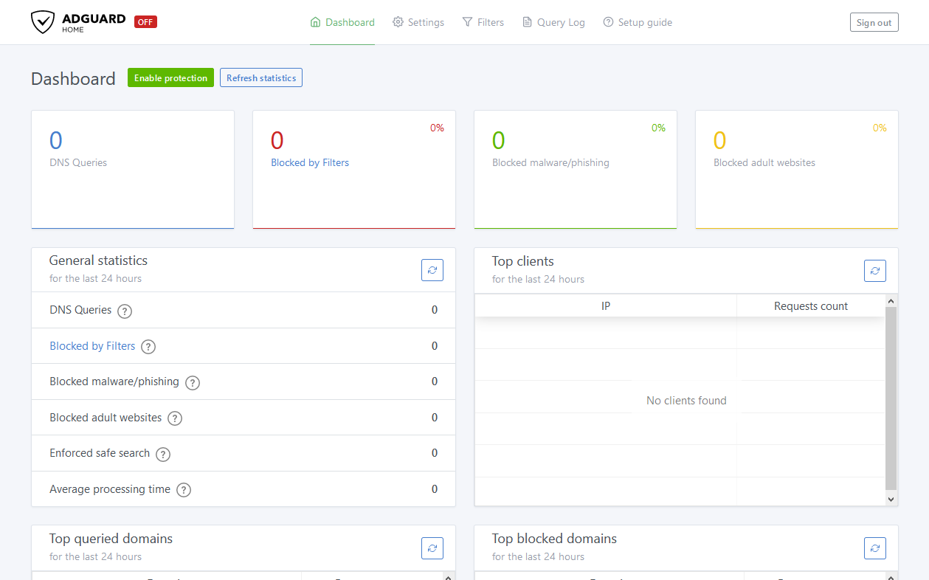This screenshot has width=929, height=580.
Task: Open the Setup guide tab
Action: pos(638,22)
